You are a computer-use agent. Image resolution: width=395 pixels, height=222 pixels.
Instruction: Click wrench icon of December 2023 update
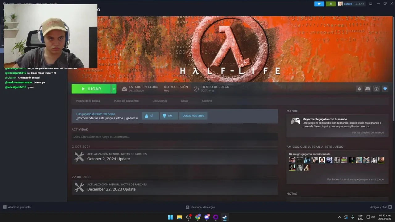[x=79, y=187]
